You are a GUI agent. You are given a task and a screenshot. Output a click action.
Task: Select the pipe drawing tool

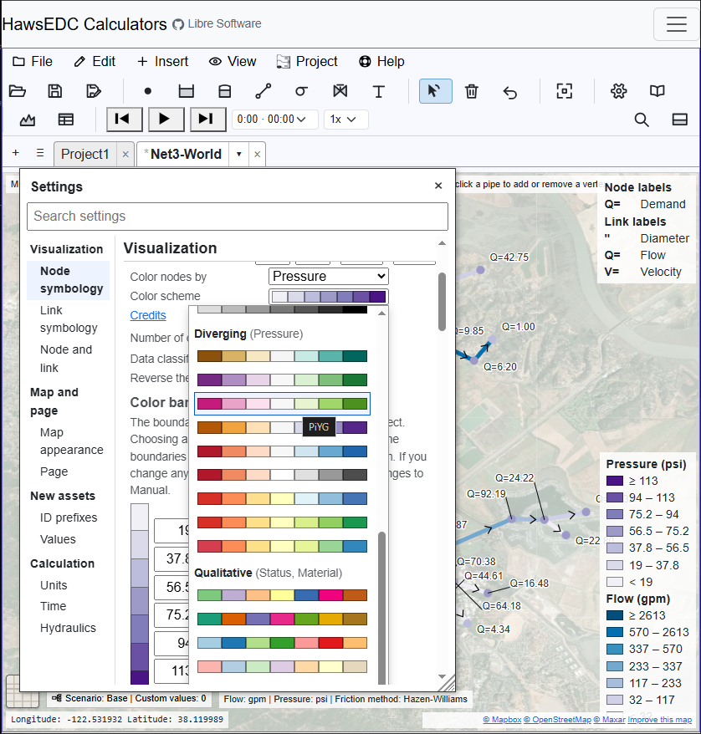click(264, 91)
